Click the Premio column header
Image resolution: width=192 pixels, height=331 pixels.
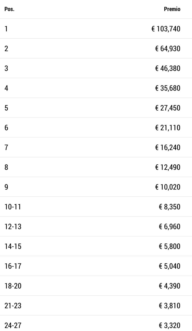(x=172, y=9)
